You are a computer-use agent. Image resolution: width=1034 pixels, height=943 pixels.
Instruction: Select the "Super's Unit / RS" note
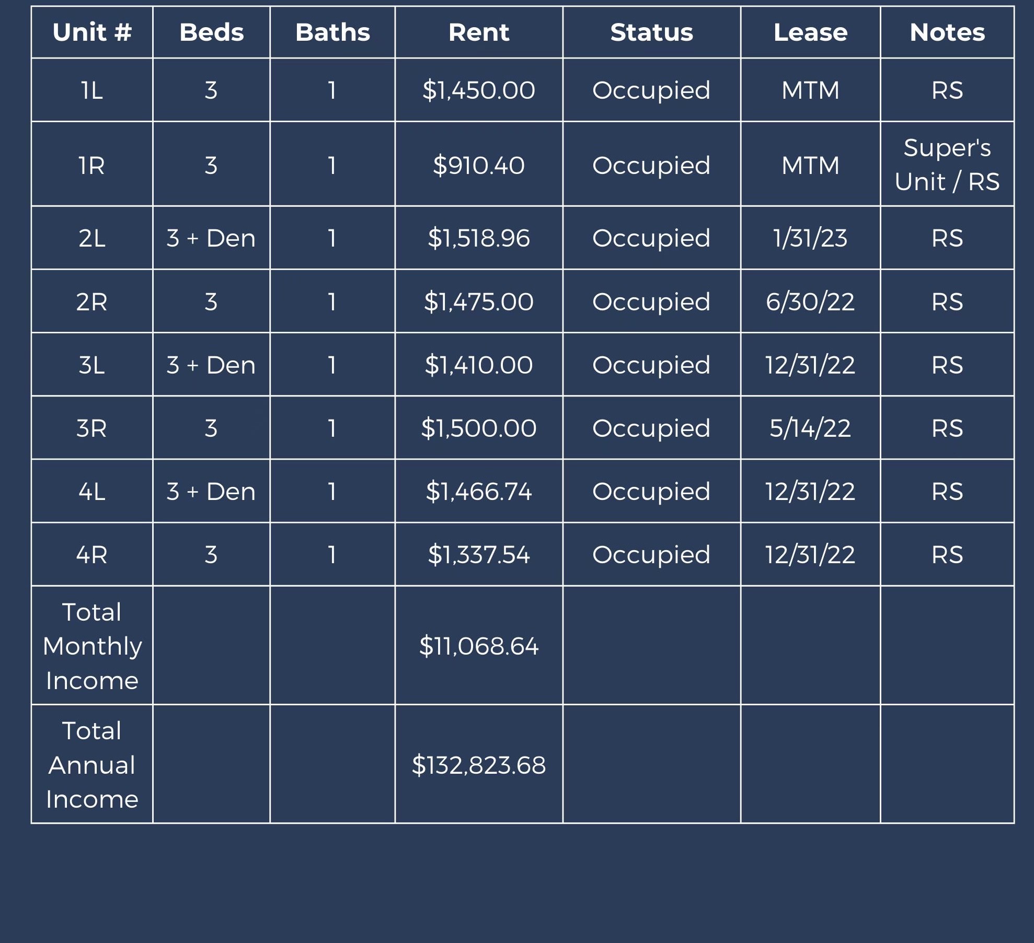pyautogui.click(x=947, y=165)
